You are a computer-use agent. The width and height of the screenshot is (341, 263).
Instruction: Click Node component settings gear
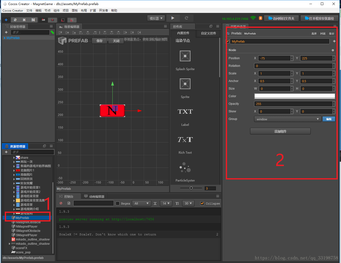point(333,50)
